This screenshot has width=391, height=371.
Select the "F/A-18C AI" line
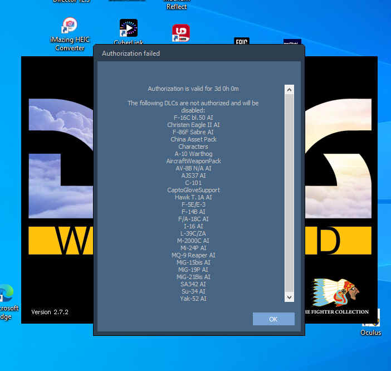click(193, 219)
